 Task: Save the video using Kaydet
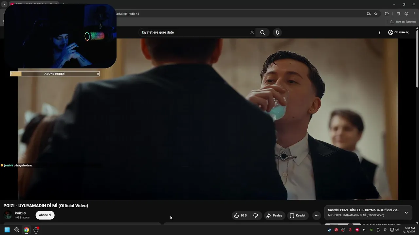298,215
